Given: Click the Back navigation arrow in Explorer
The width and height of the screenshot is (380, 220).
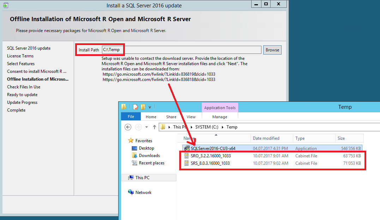Looking at the screenshot, I should pos(128,127).
